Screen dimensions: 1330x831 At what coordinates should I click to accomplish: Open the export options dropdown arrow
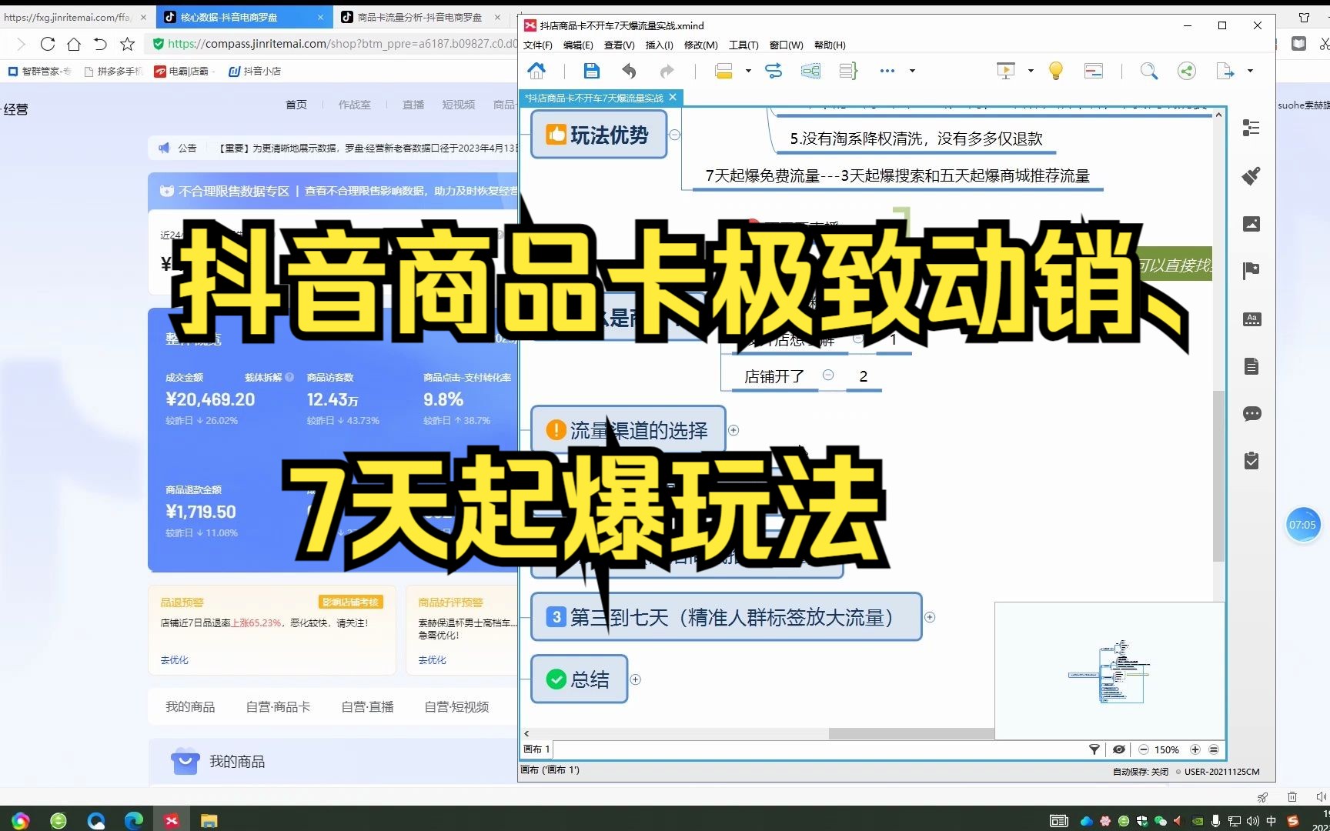pos(1250,71)
